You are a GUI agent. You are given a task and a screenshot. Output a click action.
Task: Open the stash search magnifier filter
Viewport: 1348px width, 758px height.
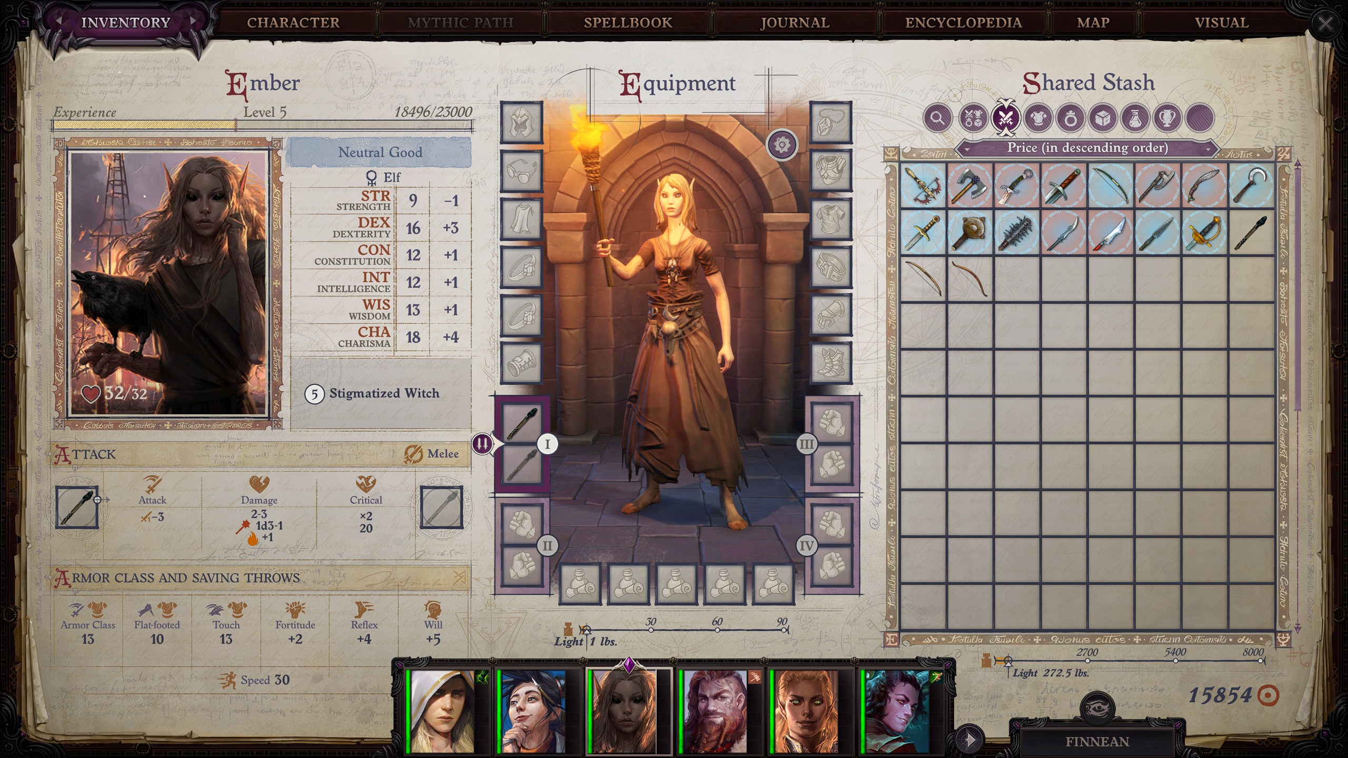937,117
